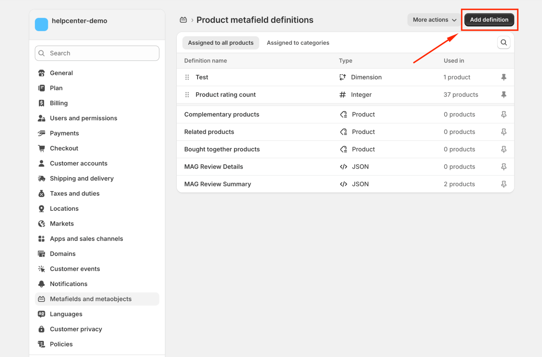Click the Add definition button
The width and height of the screenshot is (542, 357).
(x=489, y=20)
